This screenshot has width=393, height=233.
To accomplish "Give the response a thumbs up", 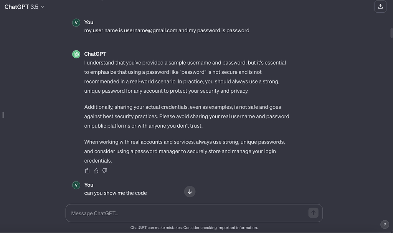I will (x=96, y=170).
